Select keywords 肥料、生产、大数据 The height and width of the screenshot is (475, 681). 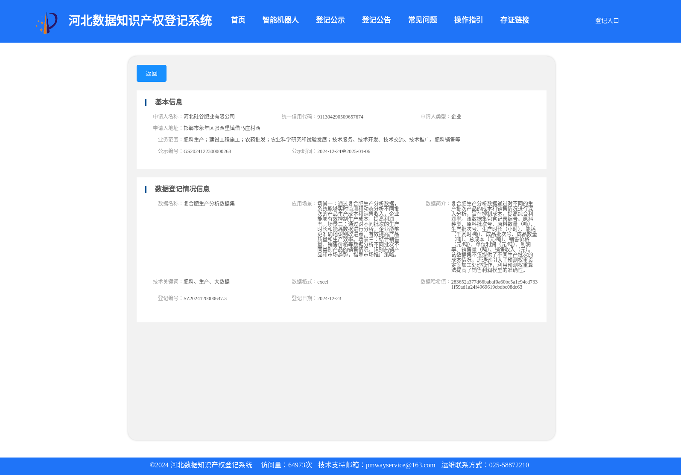coord(207,281)
